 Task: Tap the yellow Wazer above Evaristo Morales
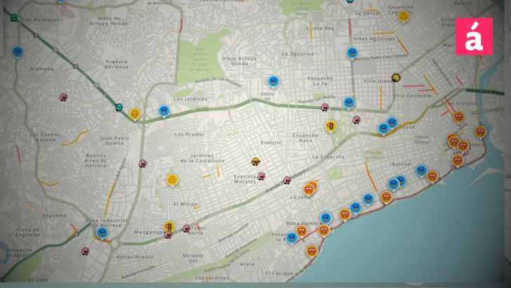click(255, 161)
